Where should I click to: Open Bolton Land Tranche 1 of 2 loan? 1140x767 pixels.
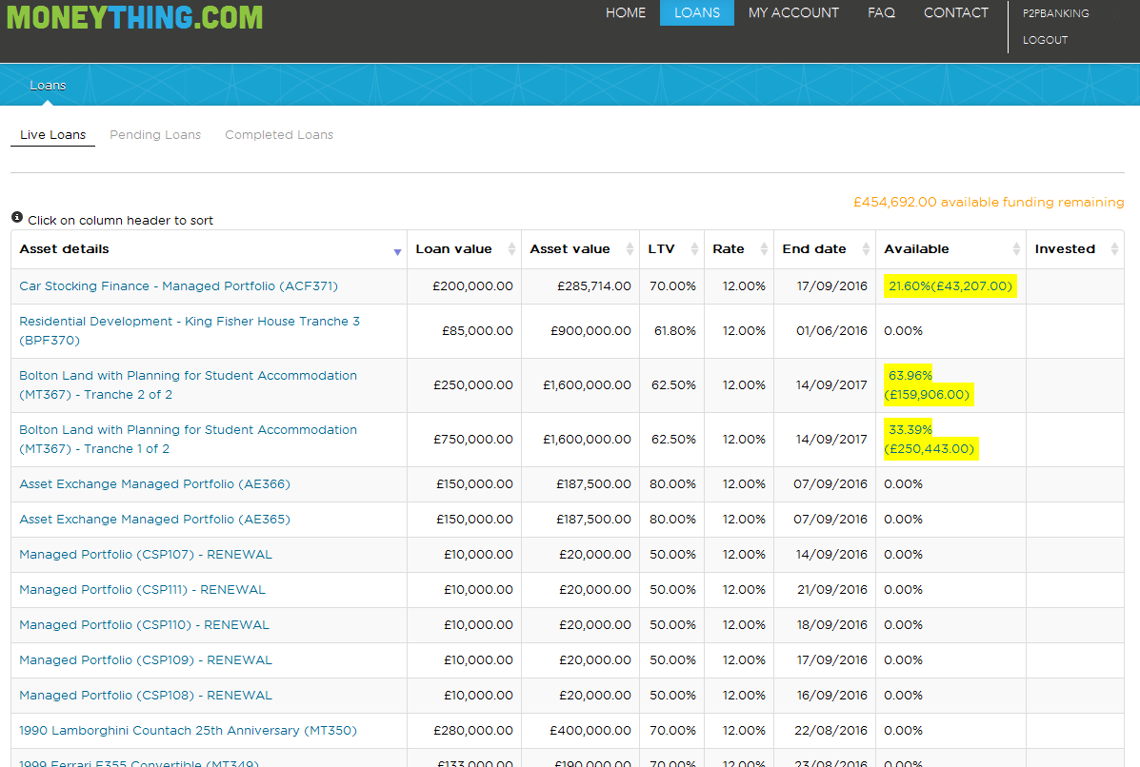[x=188, y=440]
